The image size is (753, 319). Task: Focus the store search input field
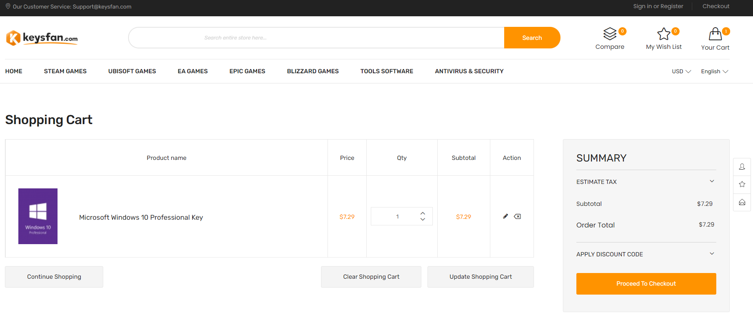click(316, 38)
